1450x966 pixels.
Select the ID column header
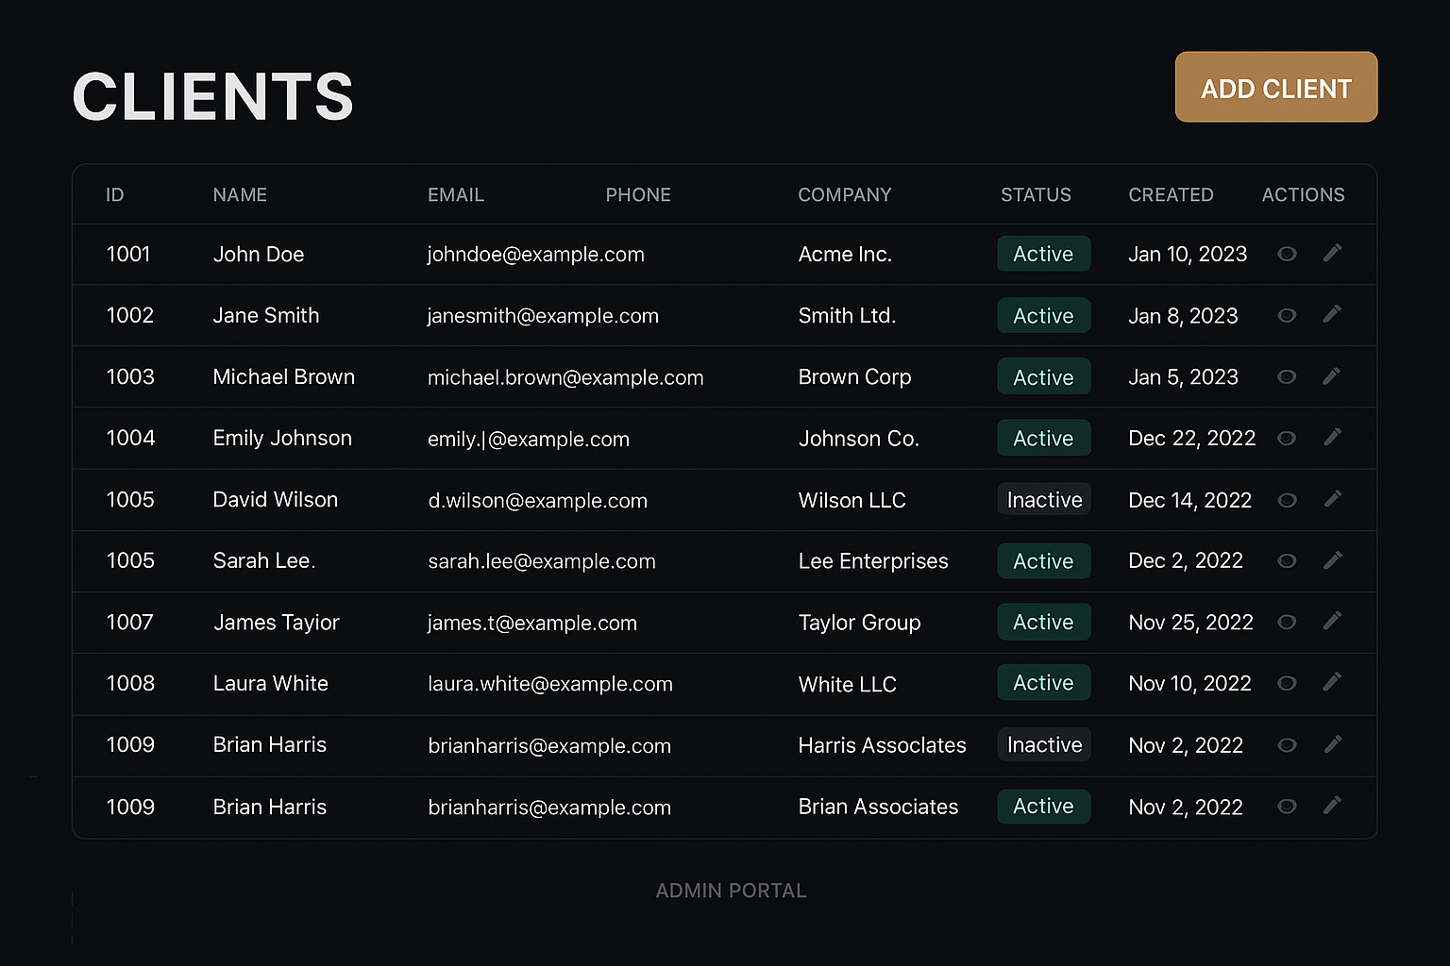114,194
